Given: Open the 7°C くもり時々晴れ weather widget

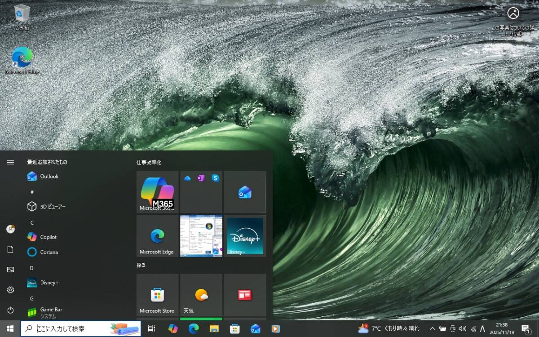Looking at the screenshot, I should [x=389, y=328].
